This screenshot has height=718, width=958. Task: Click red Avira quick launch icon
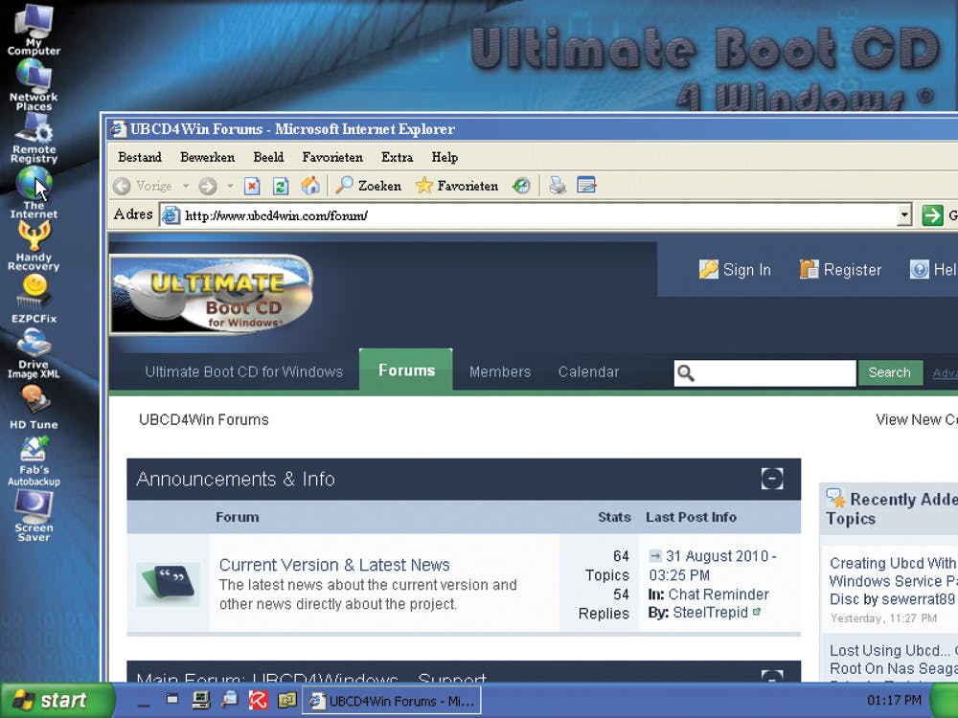pos(258,701)
